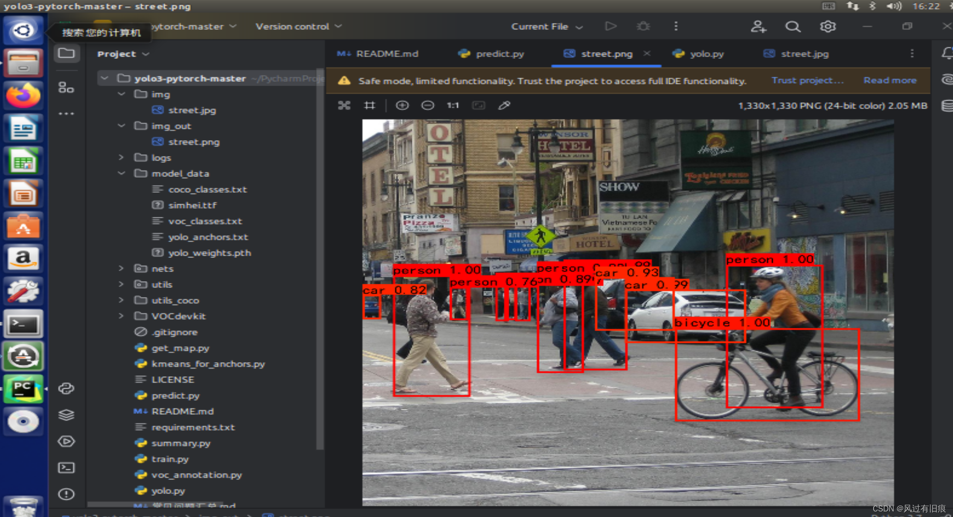
Task: Open the Amazon launcher in dock
Action: pyautogui.click(x=23, y=259)
